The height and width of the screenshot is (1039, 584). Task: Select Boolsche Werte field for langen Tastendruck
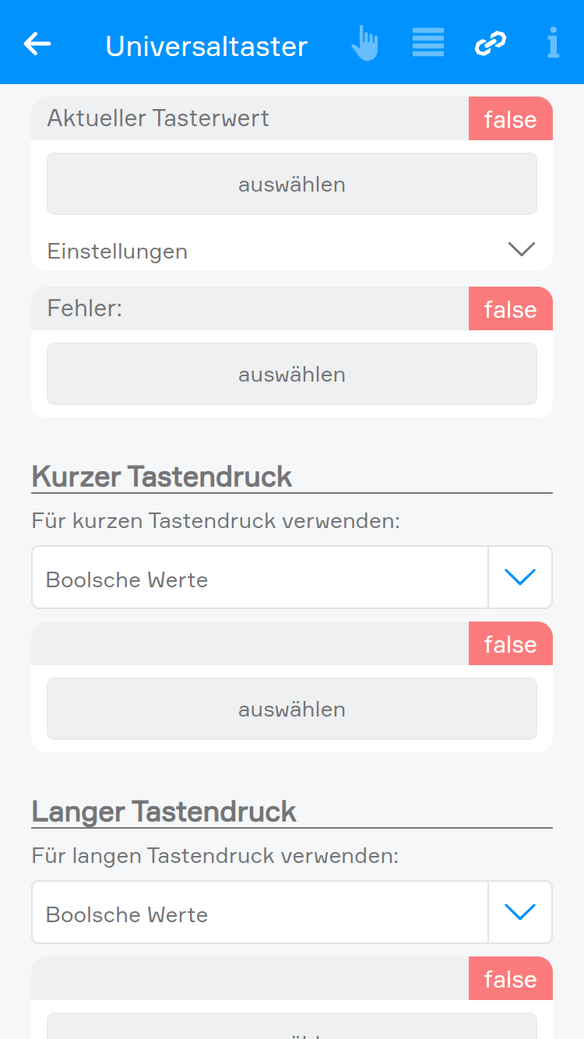coord(259,913)
